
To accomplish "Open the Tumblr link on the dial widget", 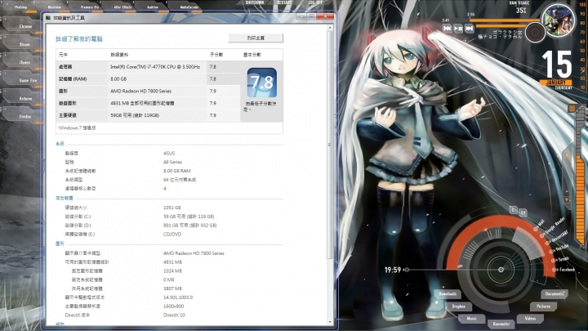I will point(560,259).
